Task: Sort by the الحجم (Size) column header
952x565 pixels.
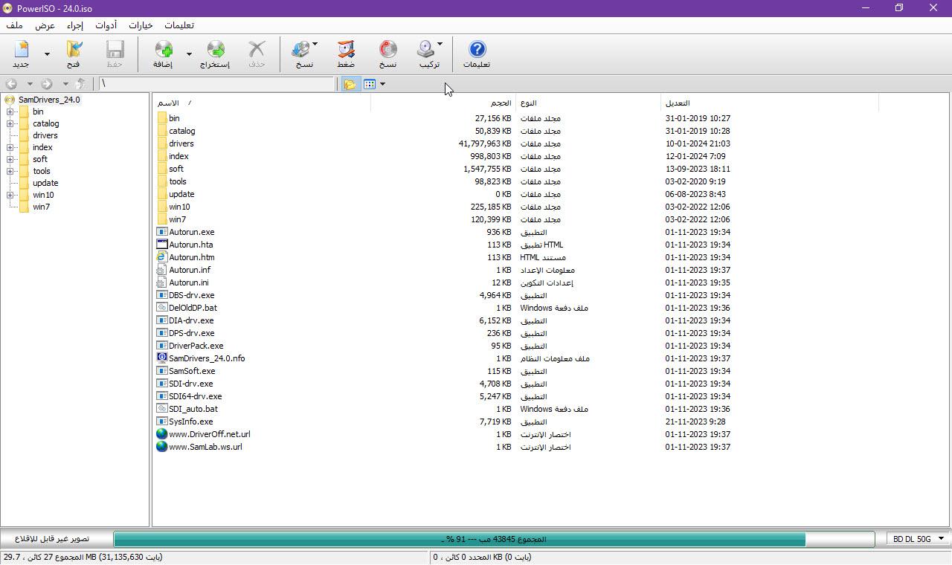Action: pyautogui.click(x=443, y=103)
